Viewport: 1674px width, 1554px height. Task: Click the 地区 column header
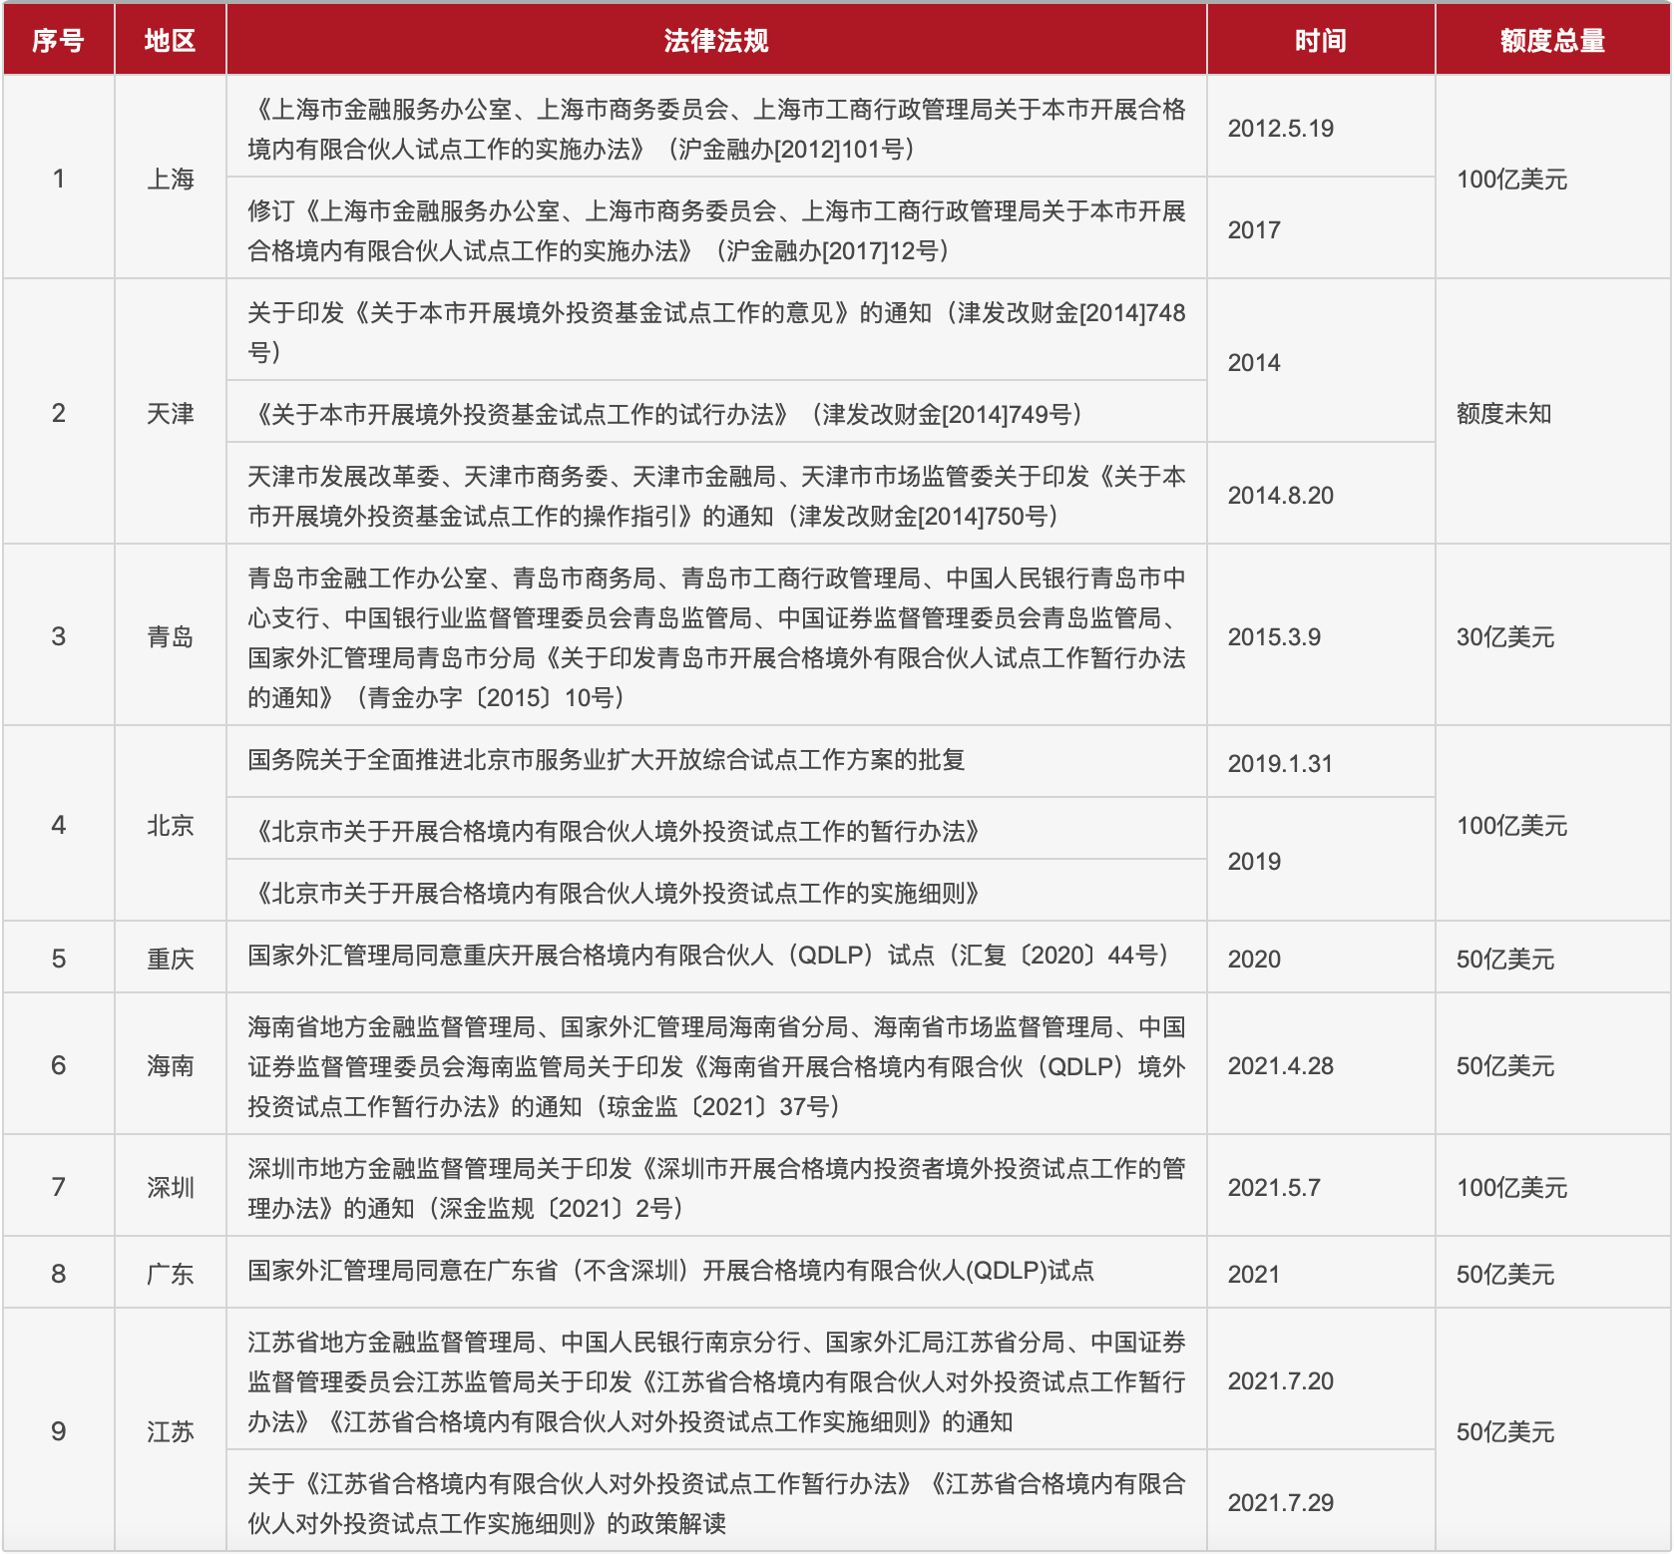(170, 41)
